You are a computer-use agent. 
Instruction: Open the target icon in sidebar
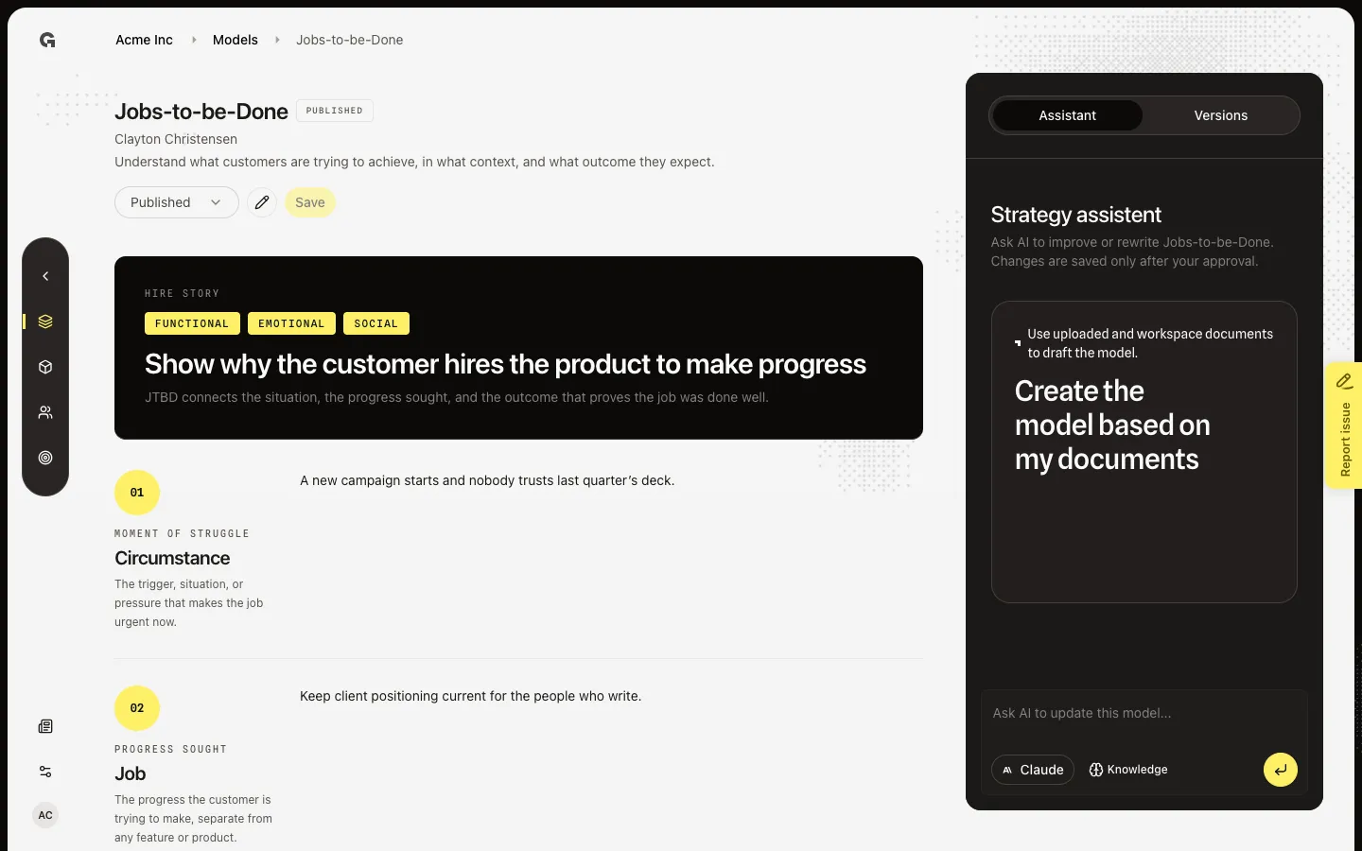(45, 458)
